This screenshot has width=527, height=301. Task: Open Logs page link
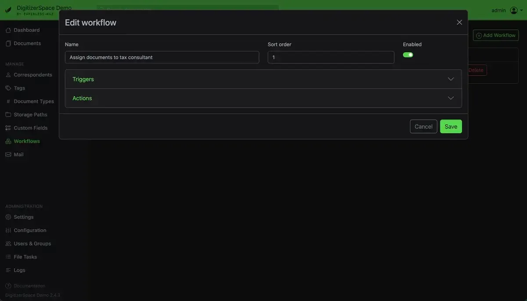19,270
